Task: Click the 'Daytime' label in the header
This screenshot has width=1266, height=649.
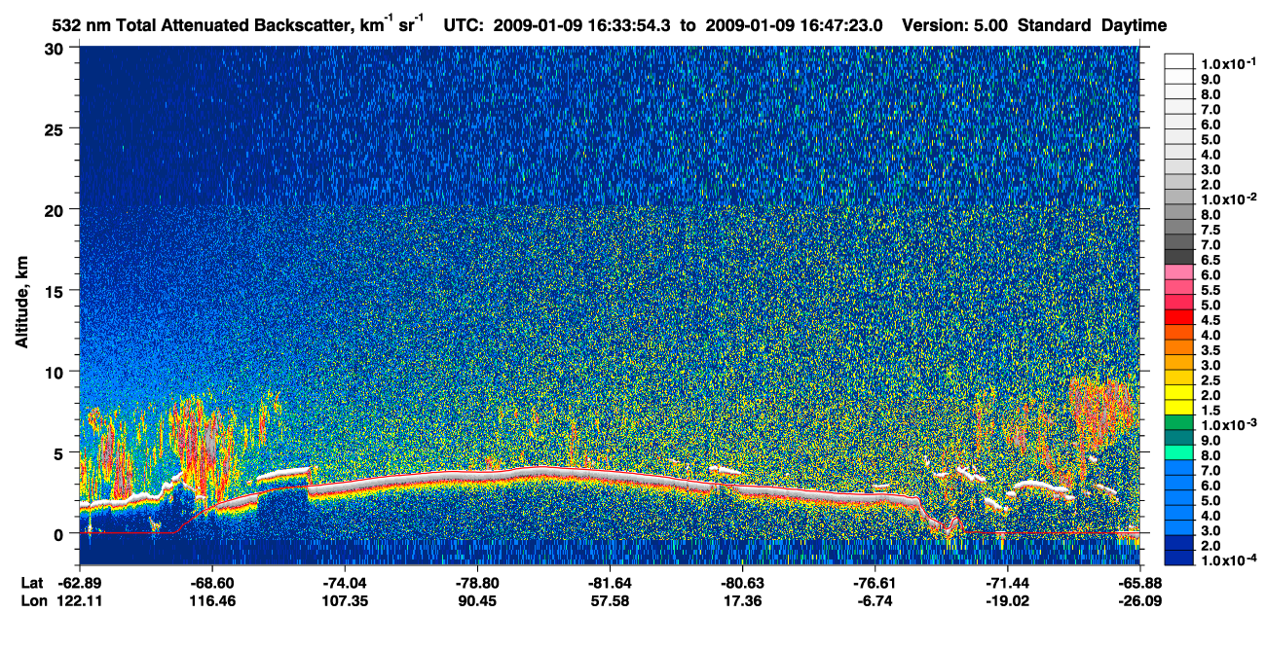Action: [x=1135, y=26]
